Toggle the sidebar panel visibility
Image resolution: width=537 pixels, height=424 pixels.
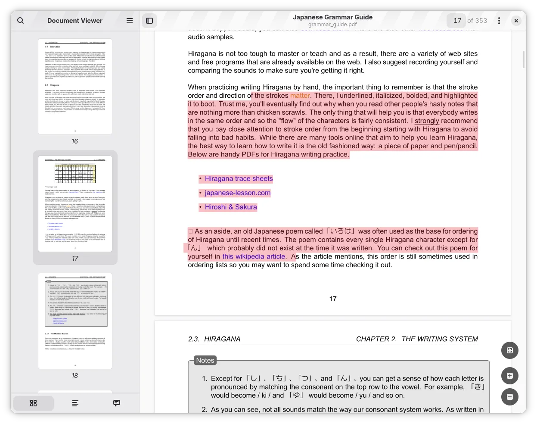[x=149, y=21]
